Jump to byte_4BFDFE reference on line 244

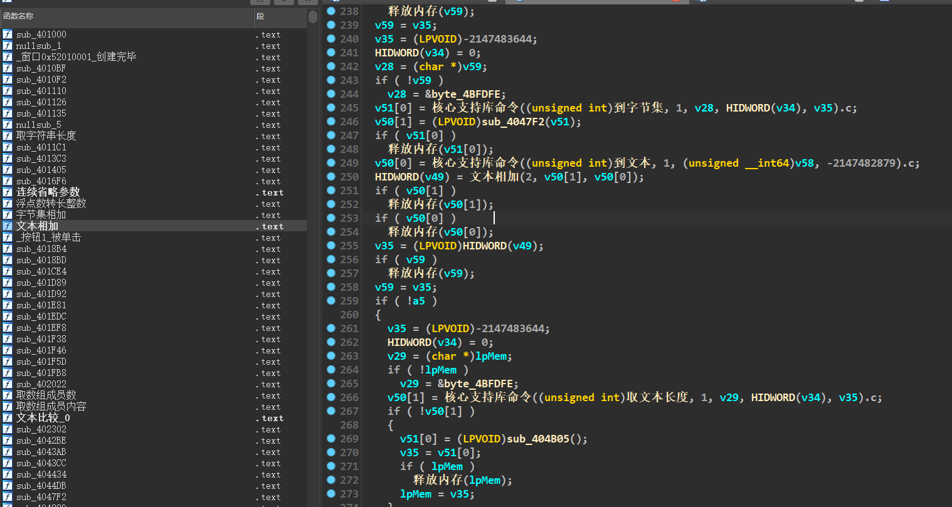tap(465, 94)
